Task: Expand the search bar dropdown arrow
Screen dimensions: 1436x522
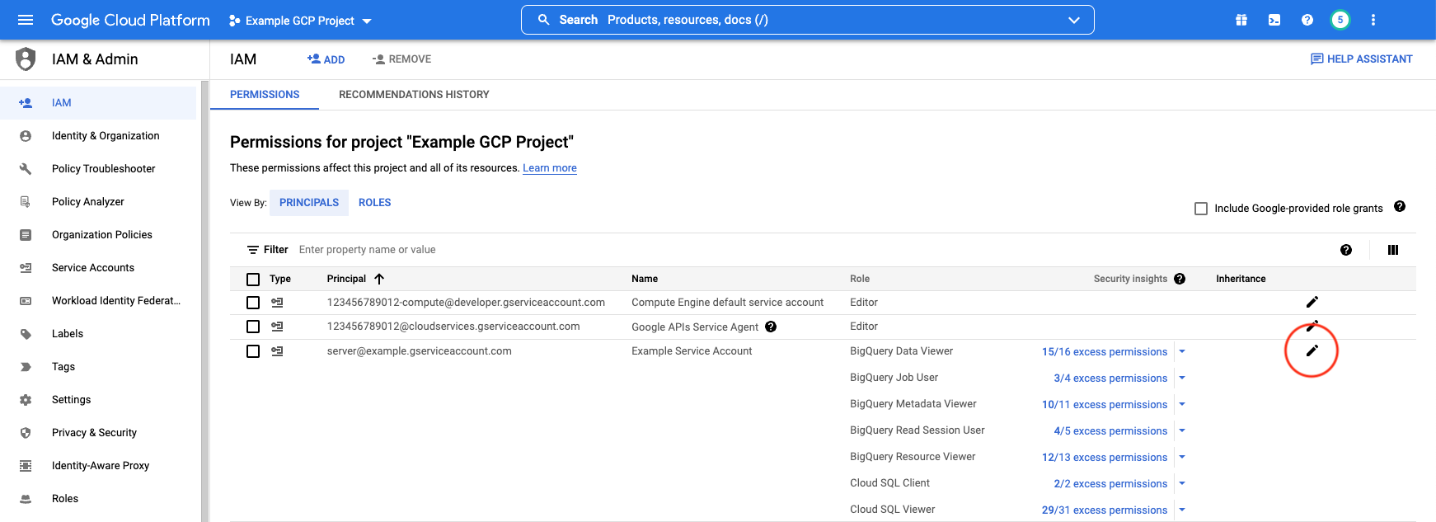Action: click(1074, 20)
